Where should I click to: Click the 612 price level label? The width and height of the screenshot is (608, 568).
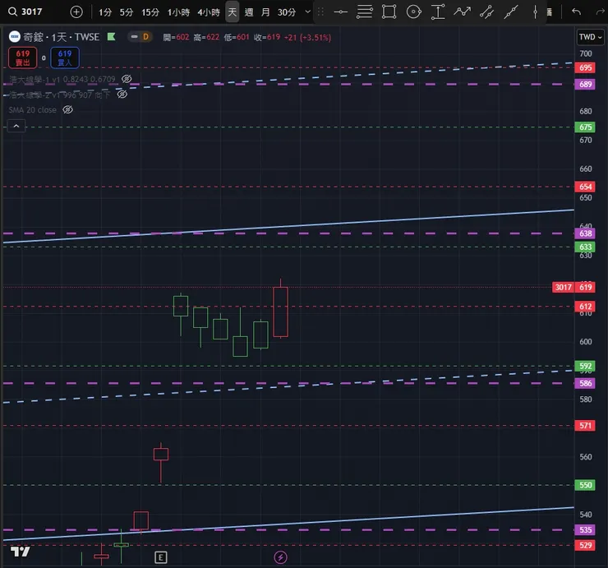click(x=585, y=307)
